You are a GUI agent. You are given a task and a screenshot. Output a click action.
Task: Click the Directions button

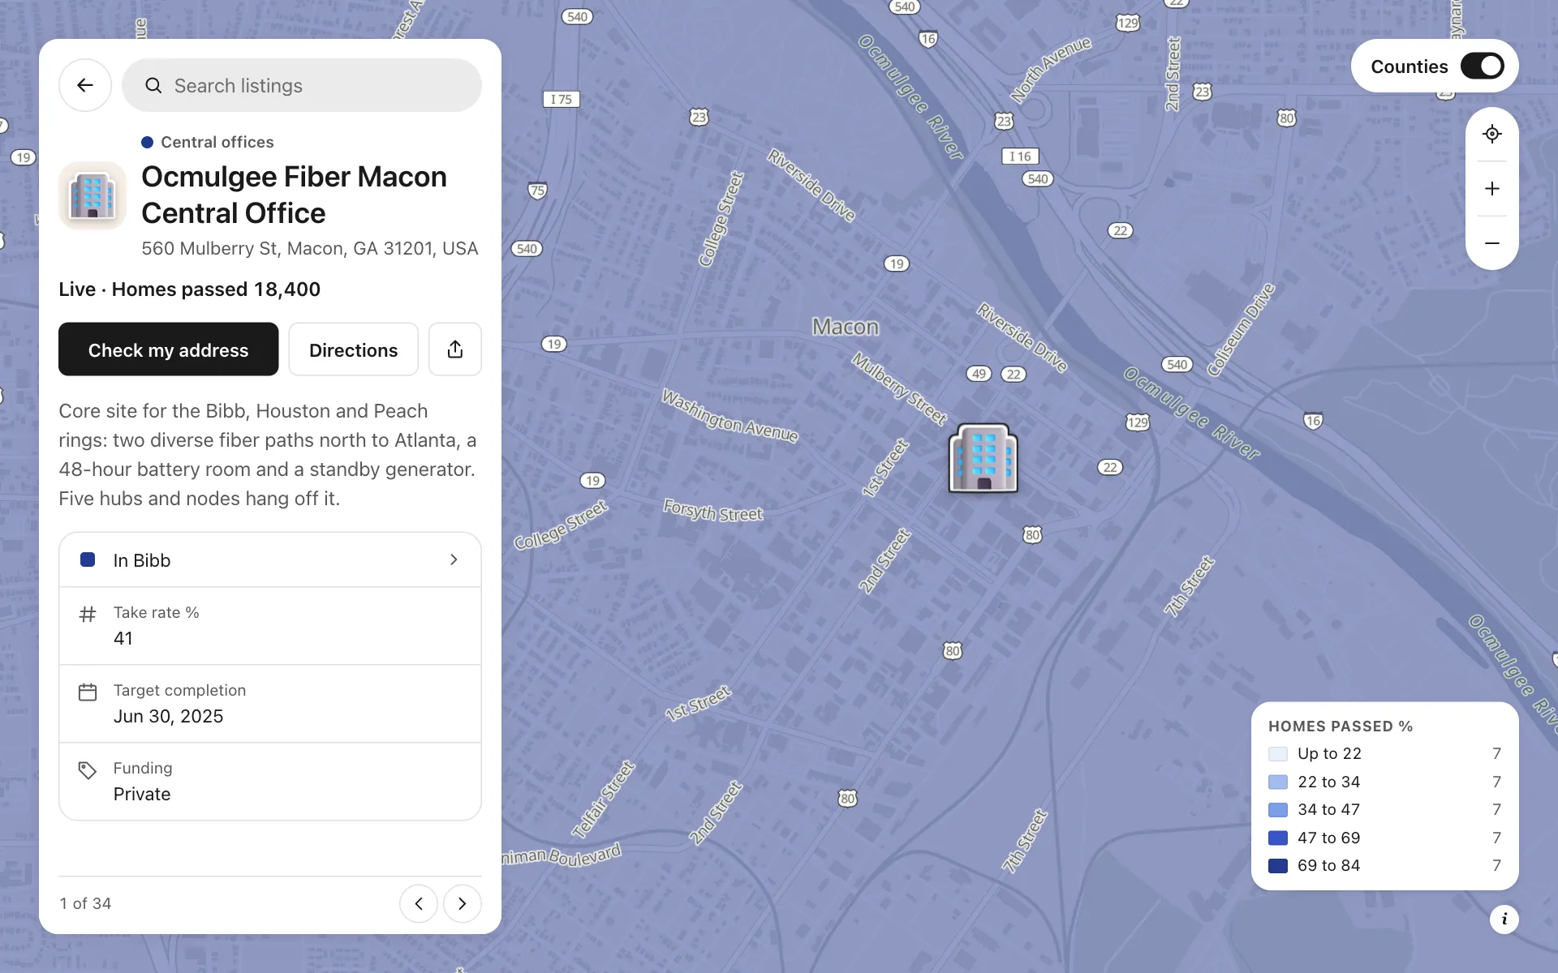[353, 349]
